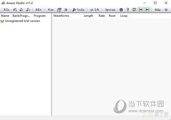Image resolution: width=171 pixels, height=120 pixels.
Task: Sort by the Waveforms column header
Action: (66, 16)
